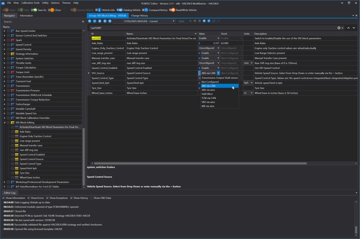Open the Datalog Vehicle tool

pyautogui.click(x=120, y=10)
